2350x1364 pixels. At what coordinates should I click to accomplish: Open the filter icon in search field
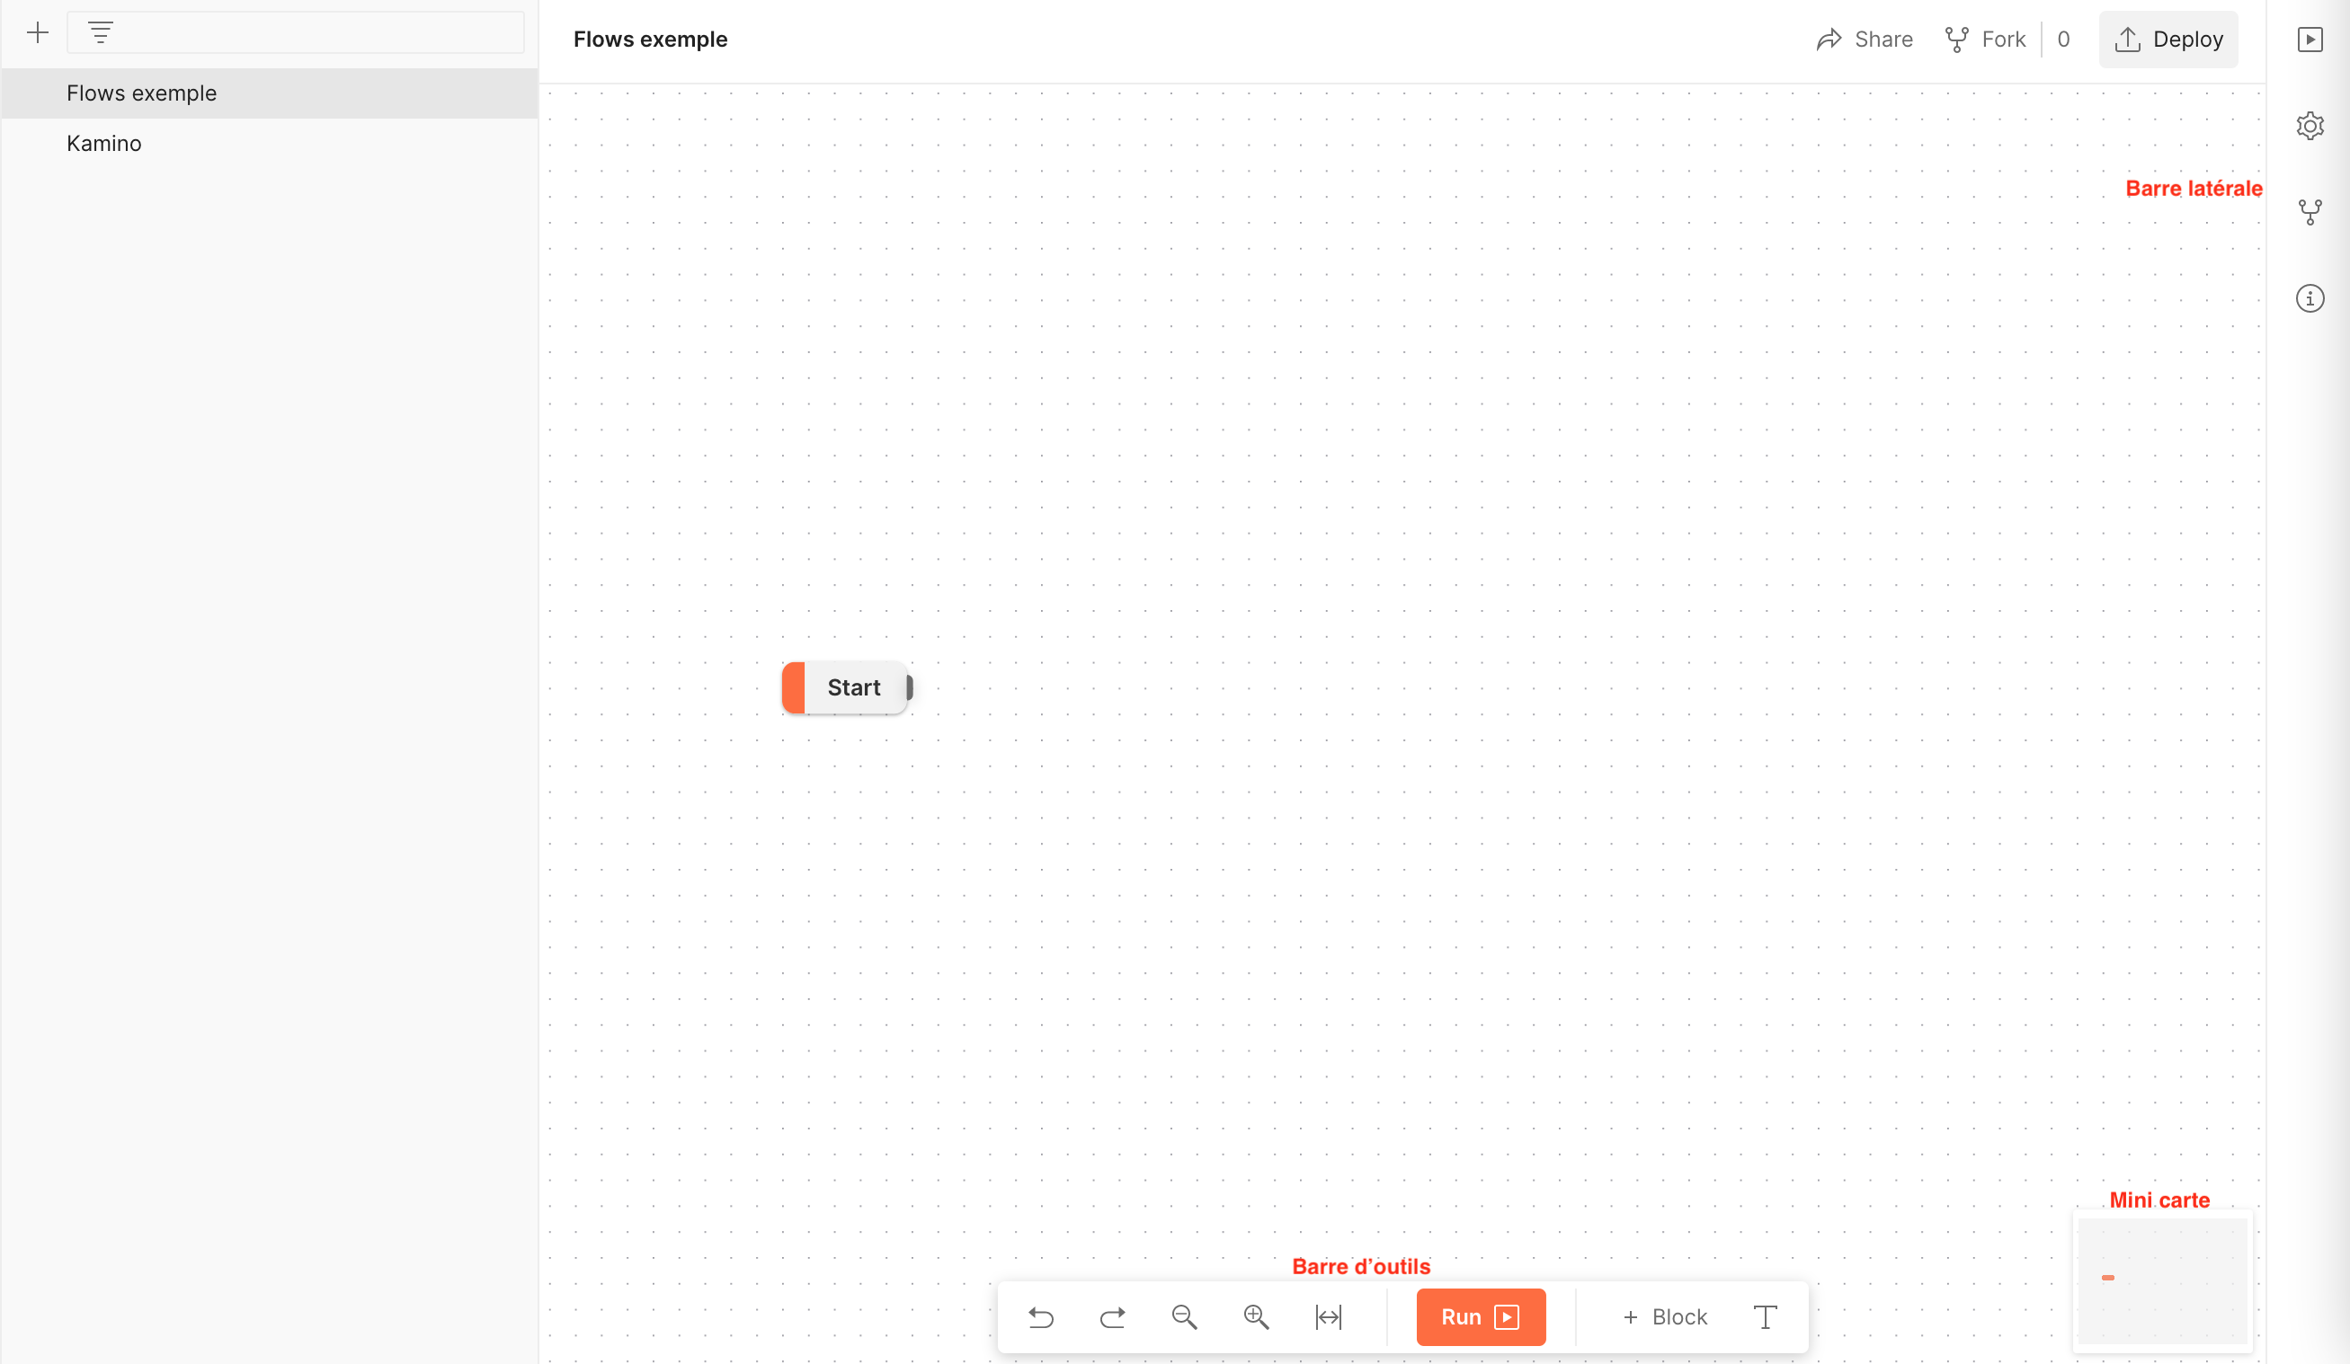[101, 33]
